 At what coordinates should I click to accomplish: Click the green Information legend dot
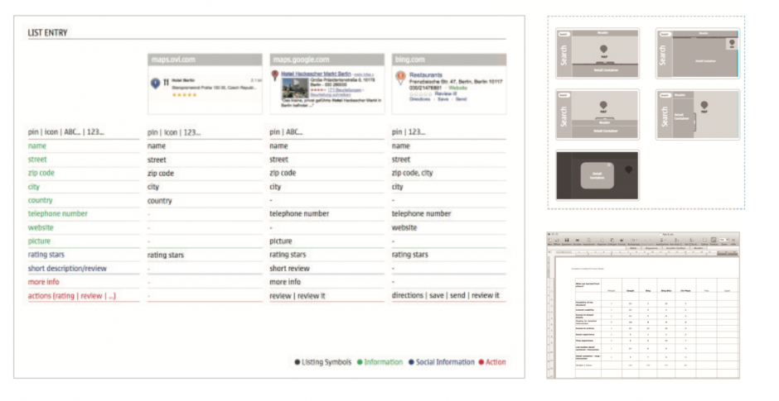point(360,362)
